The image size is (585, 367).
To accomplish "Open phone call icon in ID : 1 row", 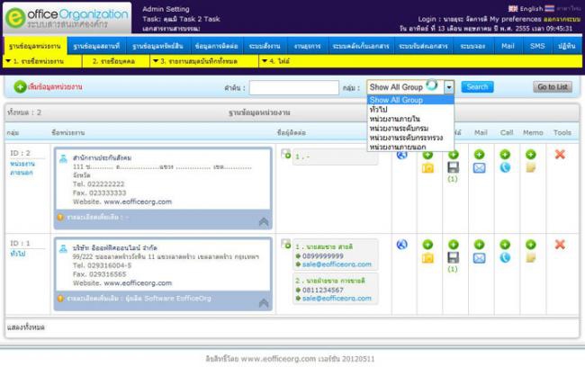I will (x=505, y=258).
